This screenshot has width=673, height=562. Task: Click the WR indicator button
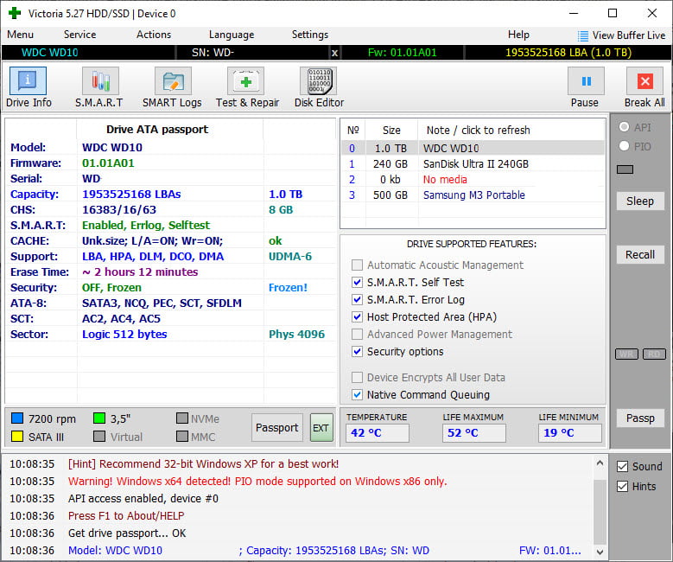coord(626,354)
